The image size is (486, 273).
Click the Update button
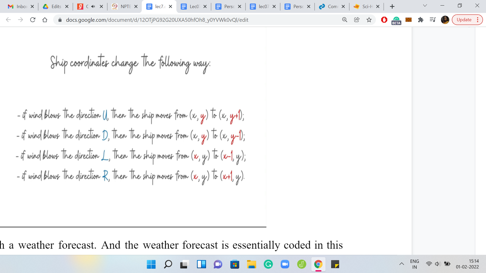pyautogui.click(x=464, y=20)
